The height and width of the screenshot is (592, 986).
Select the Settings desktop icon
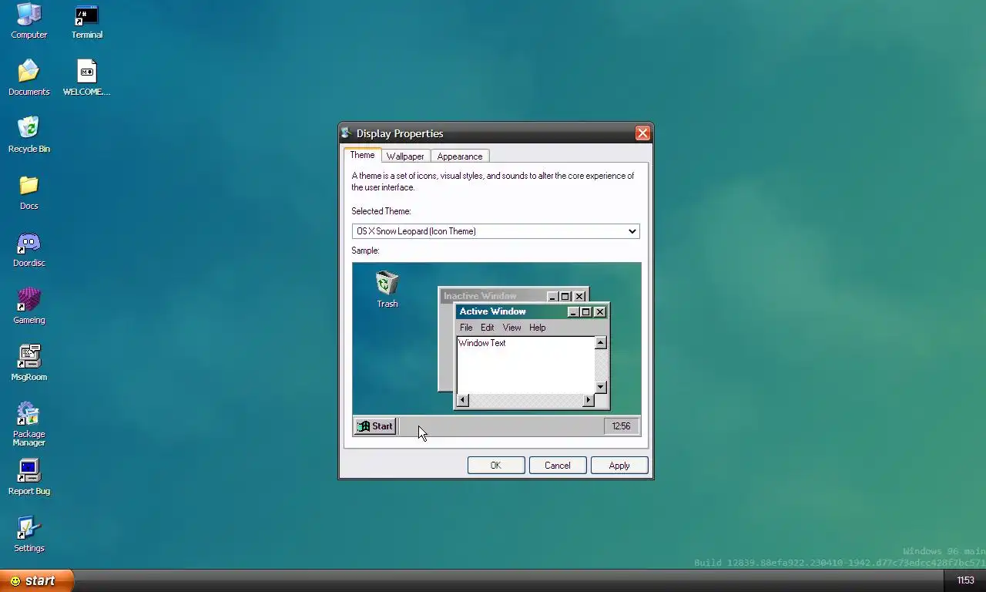[29, 535]
